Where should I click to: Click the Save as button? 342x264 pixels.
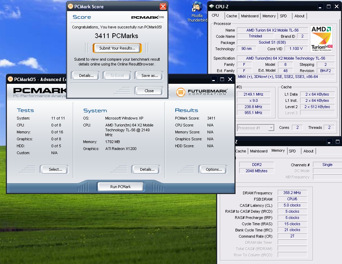(150, 76)
